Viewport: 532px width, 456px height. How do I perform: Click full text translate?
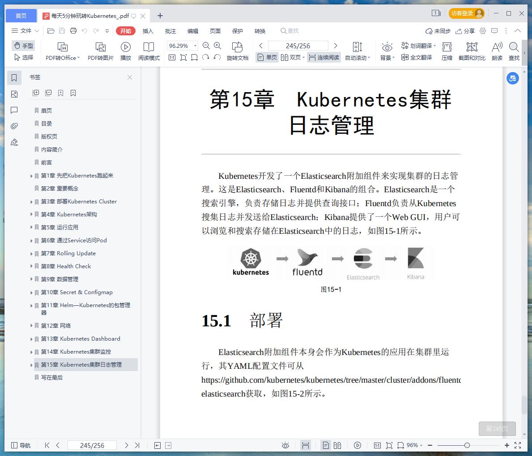point(417,57)
